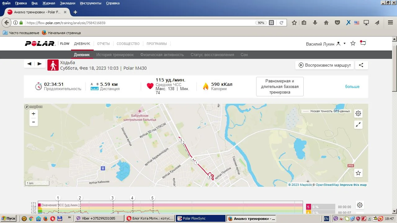Open map settings gear
397x223 pixels.
coord(358,113)
